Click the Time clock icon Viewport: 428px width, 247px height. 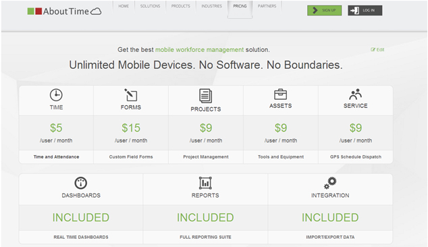(x=56, y=95)
